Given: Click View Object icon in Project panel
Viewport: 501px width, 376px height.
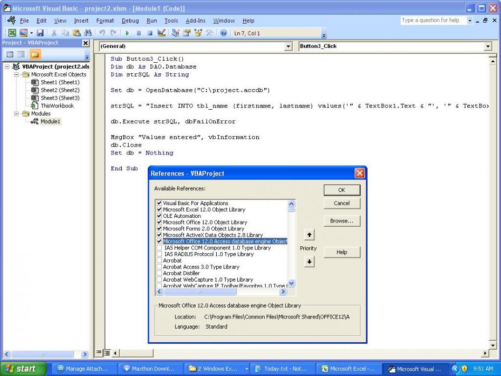Looking at the screenshot, I should tap(21, 55).
